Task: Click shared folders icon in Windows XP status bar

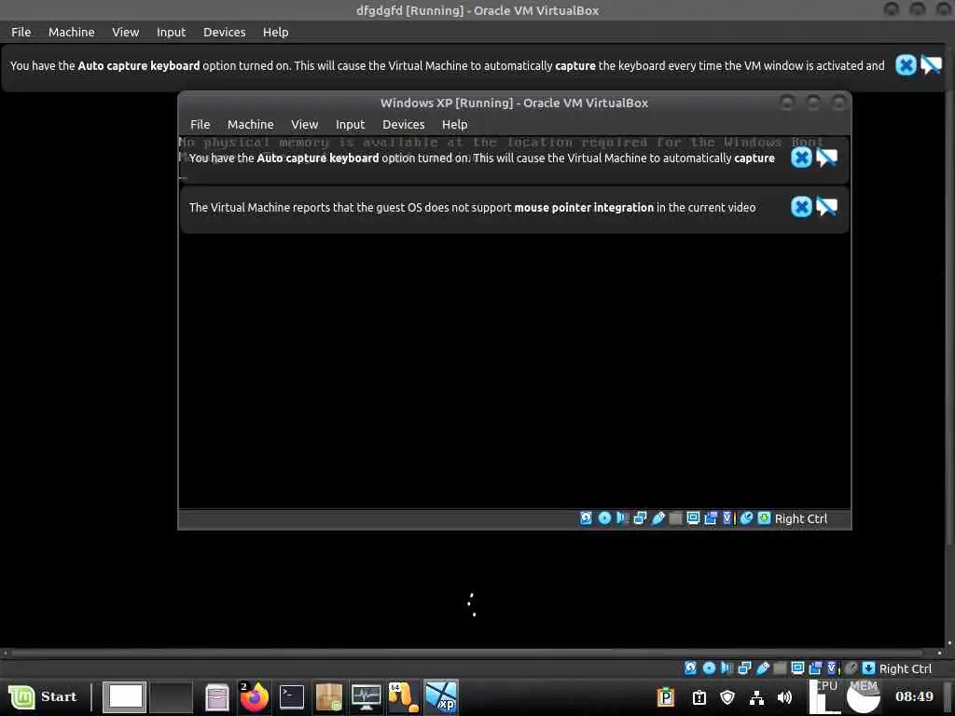Action: 675,518
